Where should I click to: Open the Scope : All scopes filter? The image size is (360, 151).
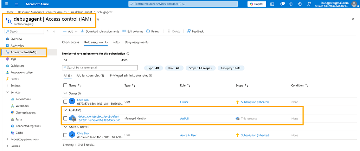click(200, 68)
